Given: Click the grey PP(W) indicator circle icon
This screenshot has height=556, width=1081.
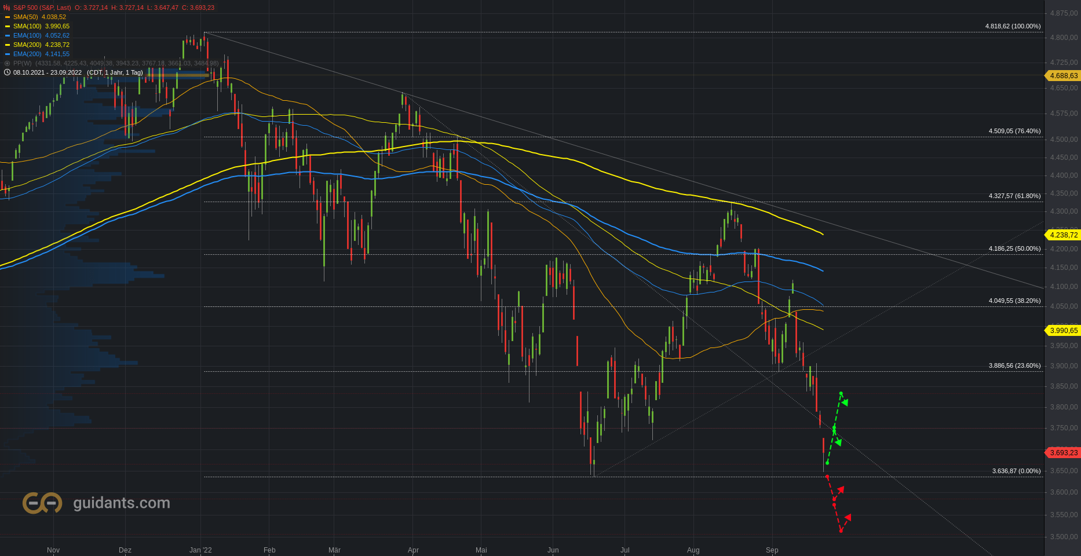Looking at the screenshot, I should tap(8, 63).
